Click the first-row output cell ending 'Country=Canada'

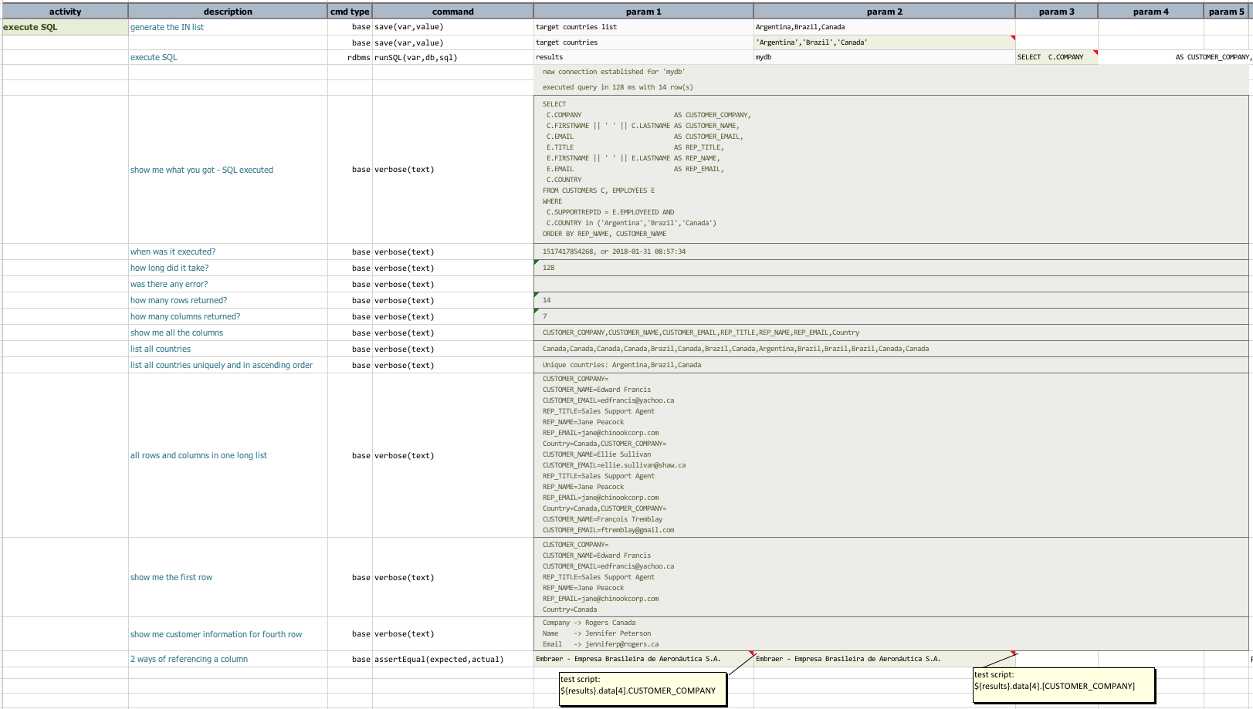(891, 577)
